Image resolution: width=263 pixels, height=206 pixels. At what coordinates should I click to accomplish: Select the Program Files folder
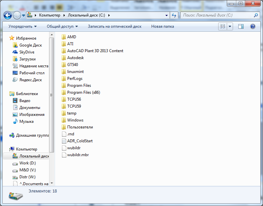[x=76, y=86]
